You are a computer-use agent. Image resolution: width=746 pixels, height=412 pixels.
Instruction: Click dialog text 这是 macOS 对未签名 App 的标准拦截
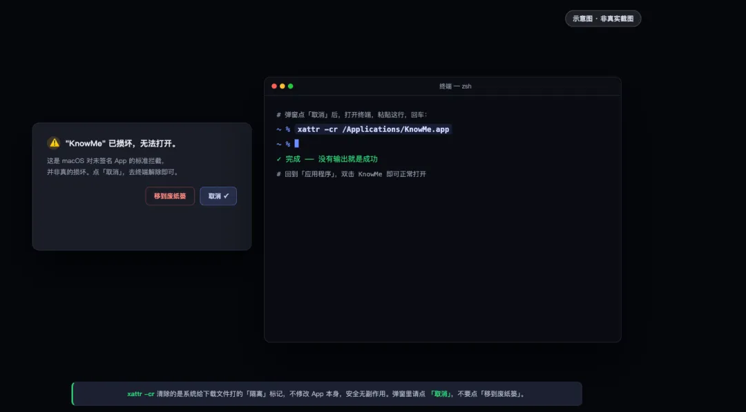[106, 161]
